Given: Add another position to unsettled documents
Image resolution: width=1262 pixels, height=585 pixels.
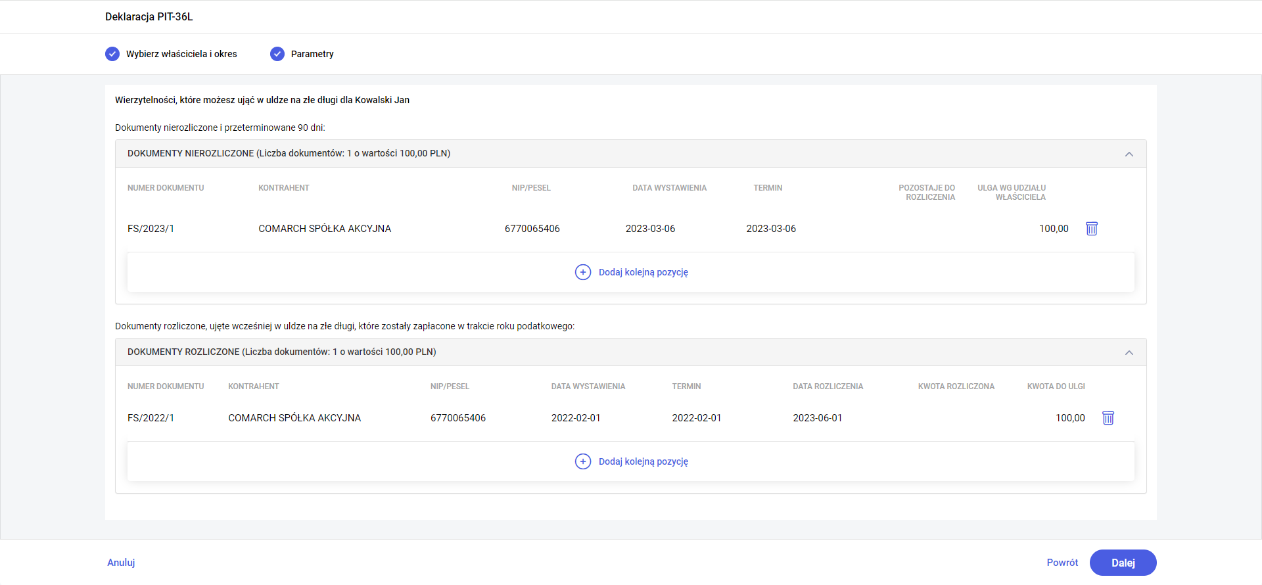Looking at the screenshot, I should 643,272.
